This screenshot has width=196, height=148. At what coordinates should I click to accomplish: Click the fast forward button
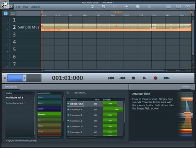point(167,78)
